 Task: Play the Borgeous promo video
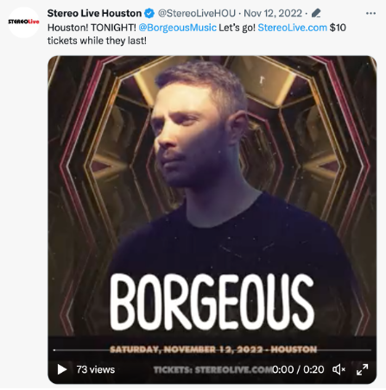pos(62,369)
